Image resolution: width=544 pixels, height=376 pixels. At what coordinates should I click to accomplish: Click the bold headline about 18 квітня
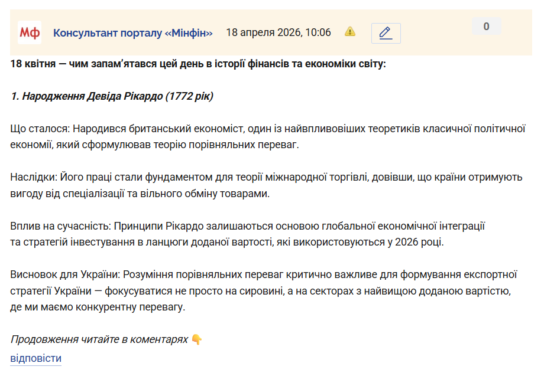click(x=197, y=63)
